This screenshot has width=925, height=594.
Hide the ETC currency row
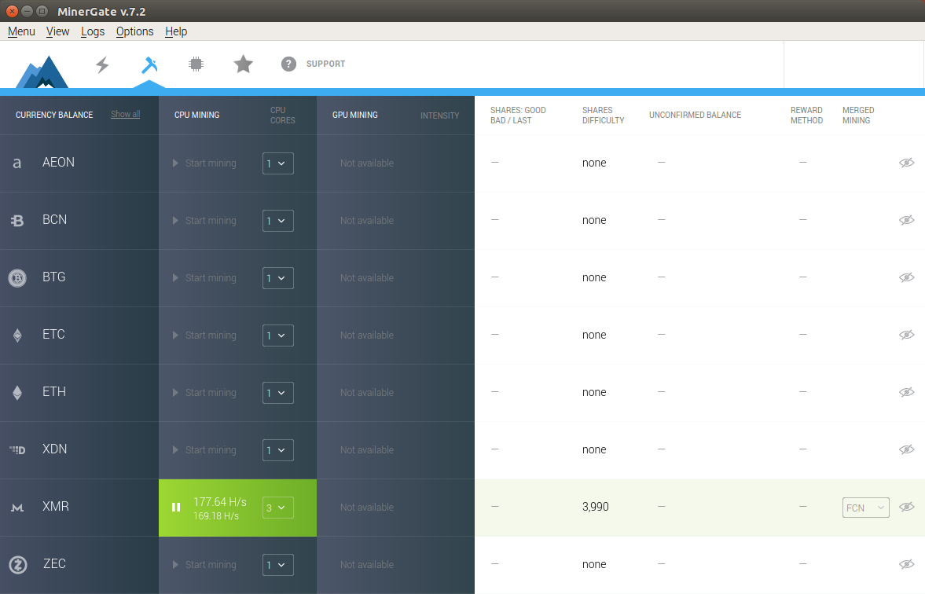click(x=907, y=335)
